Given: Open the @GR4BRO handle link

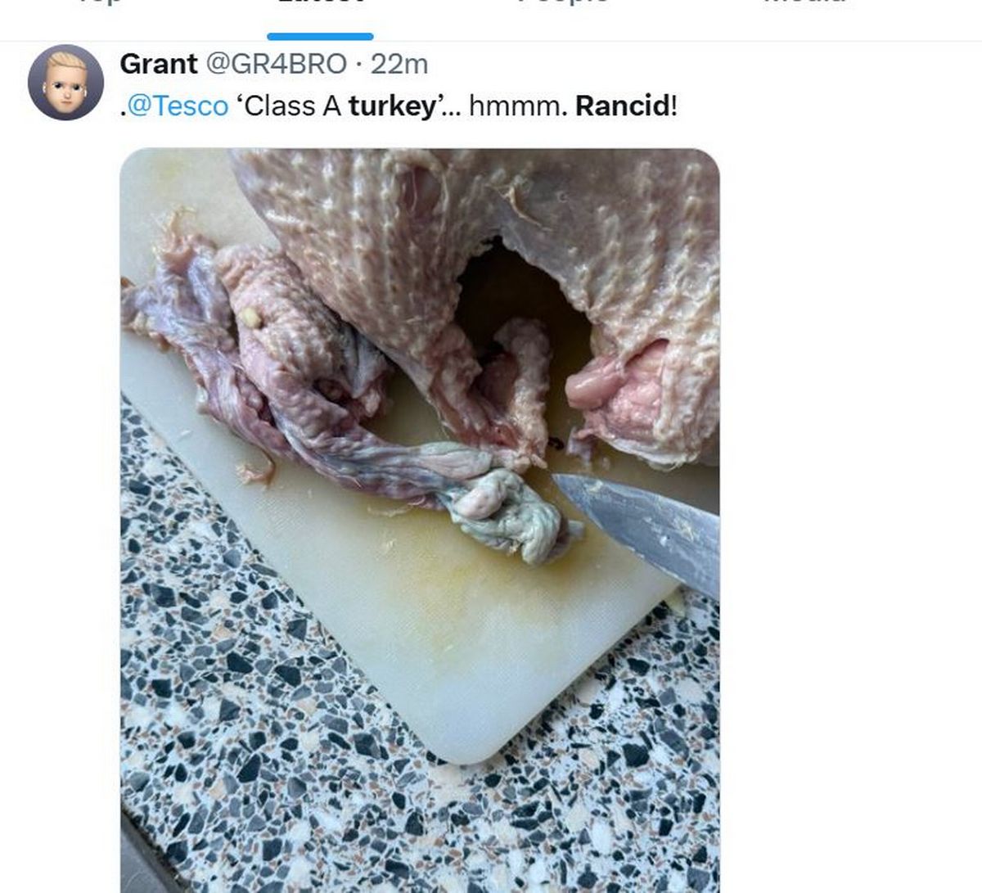Looking at the screenshot, I should click(x=276, y=64).
